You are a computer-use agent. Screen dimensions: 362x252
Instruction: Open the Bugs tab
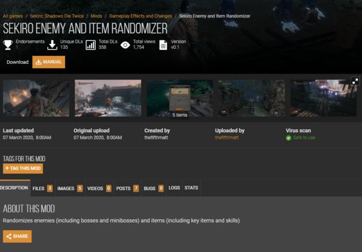point(153,188)
